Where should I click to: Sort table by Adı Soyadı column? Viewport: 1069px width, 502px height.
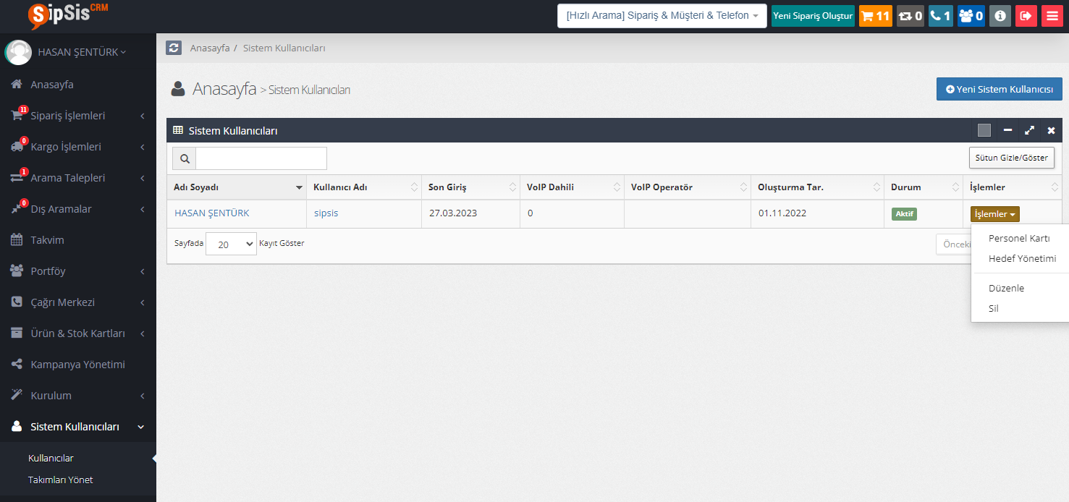pos(236,187)
